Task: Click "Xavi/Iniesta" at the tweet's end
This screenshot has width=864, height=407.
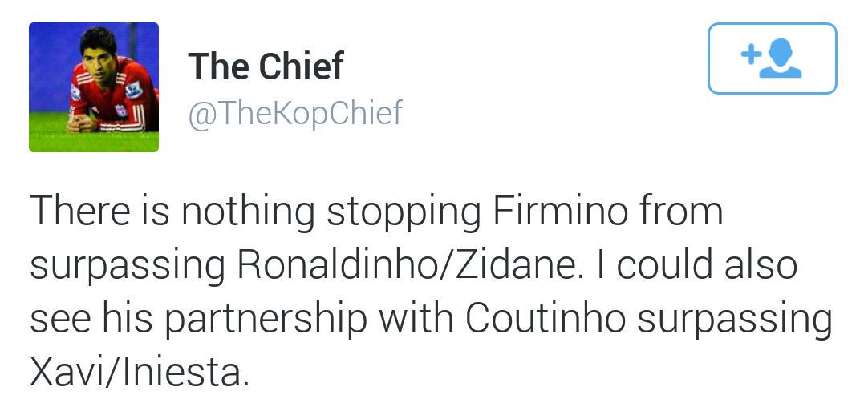Action: click(x=136, y=373)
